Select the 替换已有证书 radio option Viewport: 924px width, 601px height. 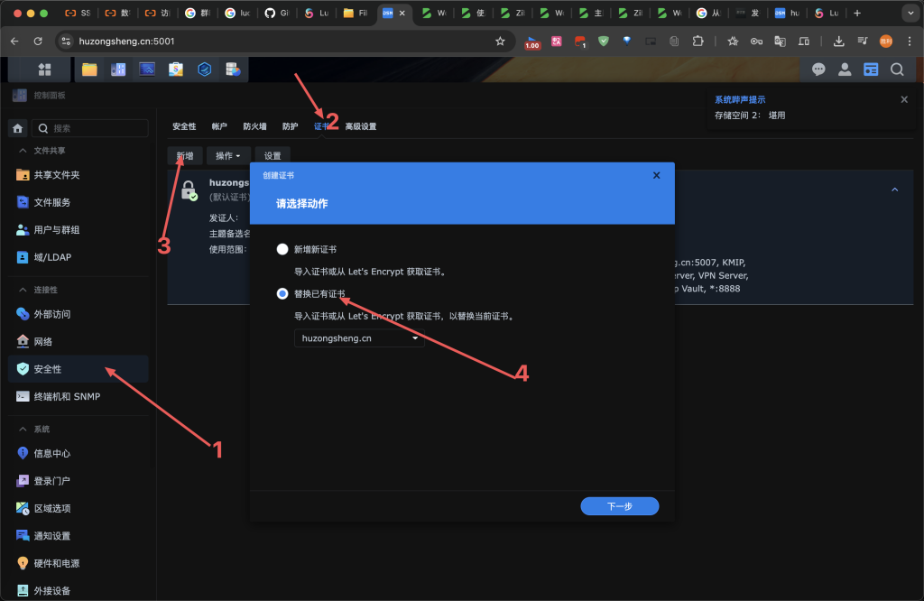pyautogui.click(x=283, y=294)
